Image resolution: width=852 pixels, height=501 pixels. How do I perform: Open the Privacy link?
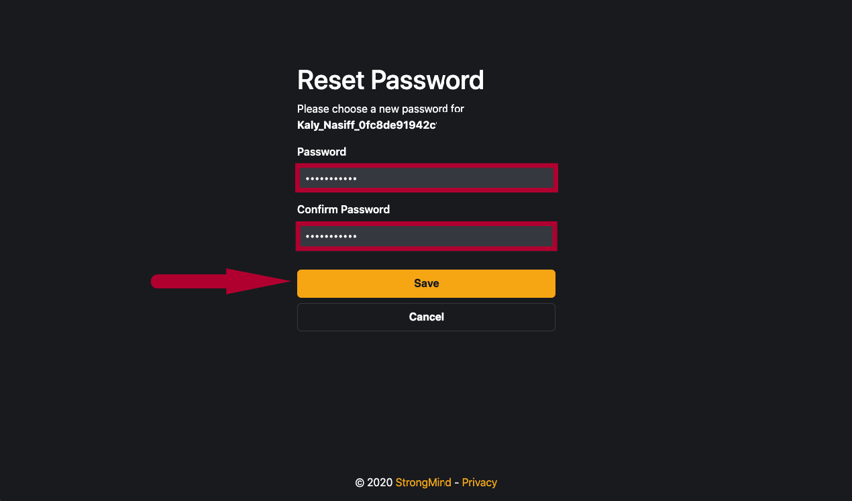[x=479, y=482]
